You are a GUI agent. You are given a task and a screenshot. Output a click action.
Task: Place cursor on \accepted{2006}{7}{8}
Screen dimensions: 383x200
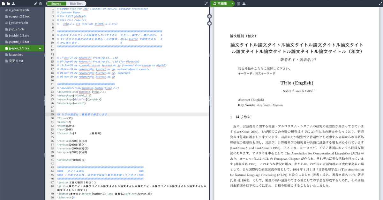(72, 152)
